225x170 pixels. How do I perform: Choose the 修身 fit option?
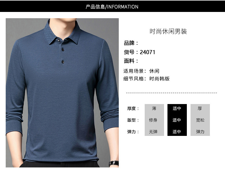coord(153,120)
